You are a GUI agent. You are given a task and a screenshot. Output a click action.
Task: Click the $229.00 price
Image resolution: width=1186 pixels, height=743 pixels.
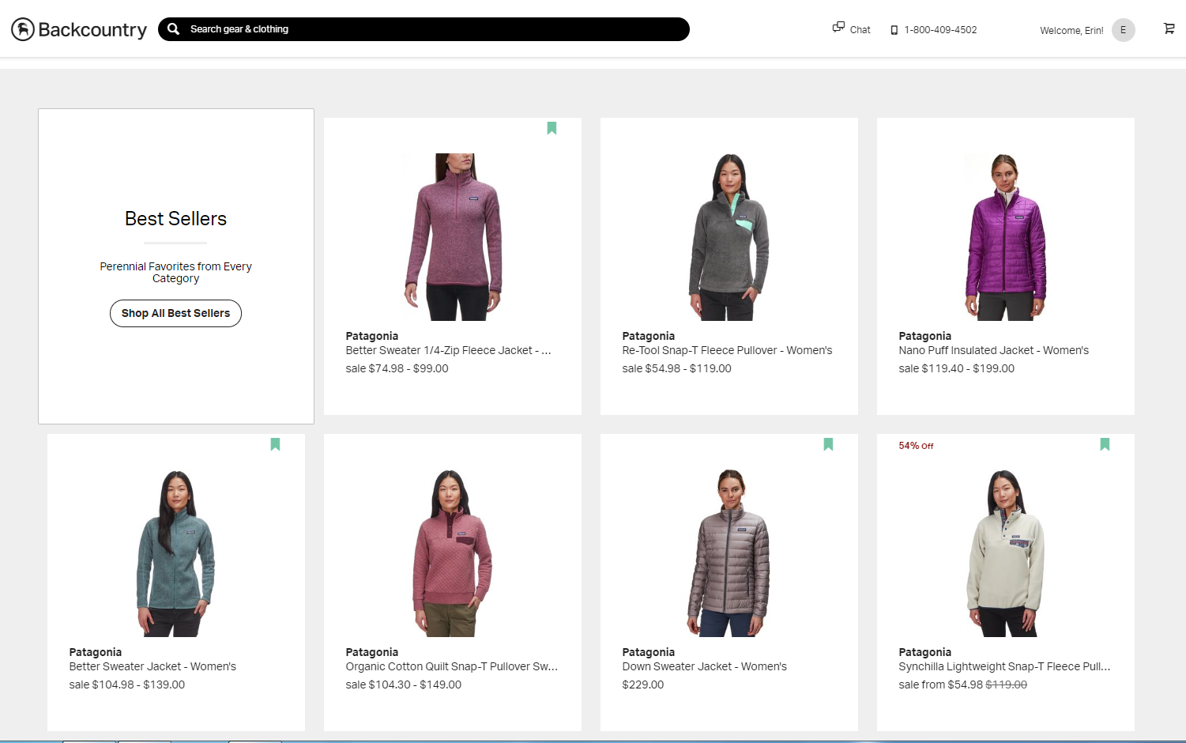[x=642, y=685]
